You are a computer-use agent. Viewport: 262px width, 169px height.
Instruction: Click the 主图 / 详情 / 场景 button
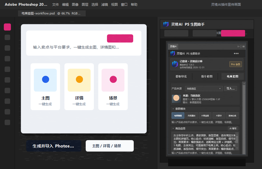pyautogui.click(x=110, y=146)
